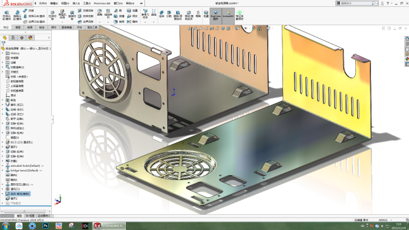Screen dimensions: 409x230
Task: Open the PropertyManager tab icon
Action: point(13,38)
